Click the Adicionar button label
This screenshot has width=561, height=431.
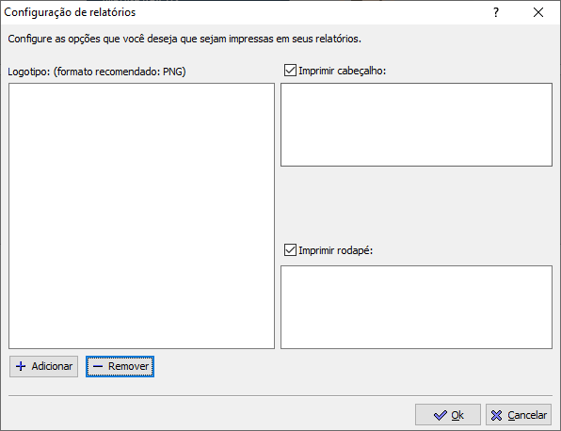[52, 366]
